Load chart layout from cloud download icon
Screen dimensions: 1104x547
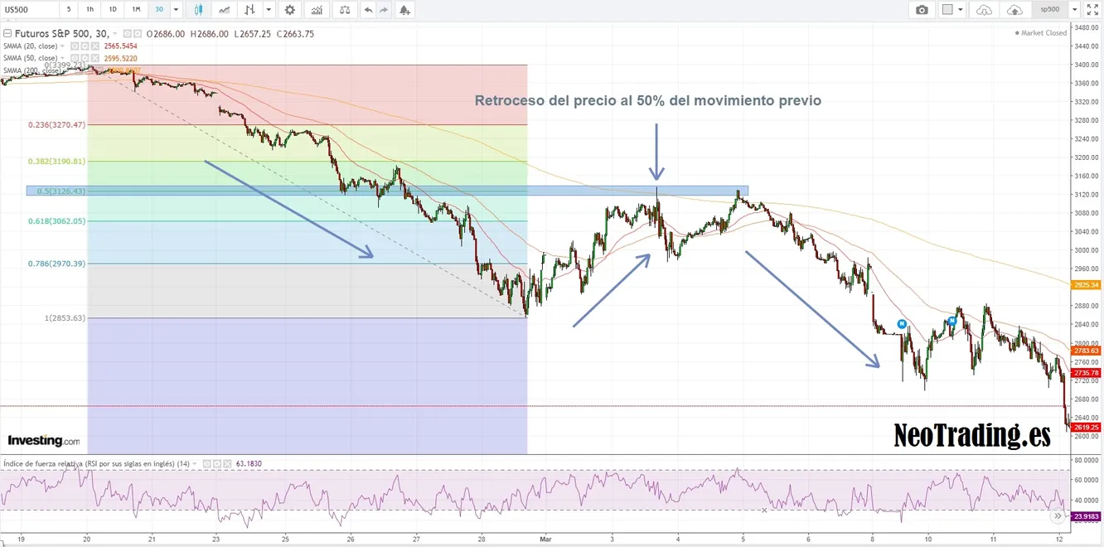pos(984,10)
